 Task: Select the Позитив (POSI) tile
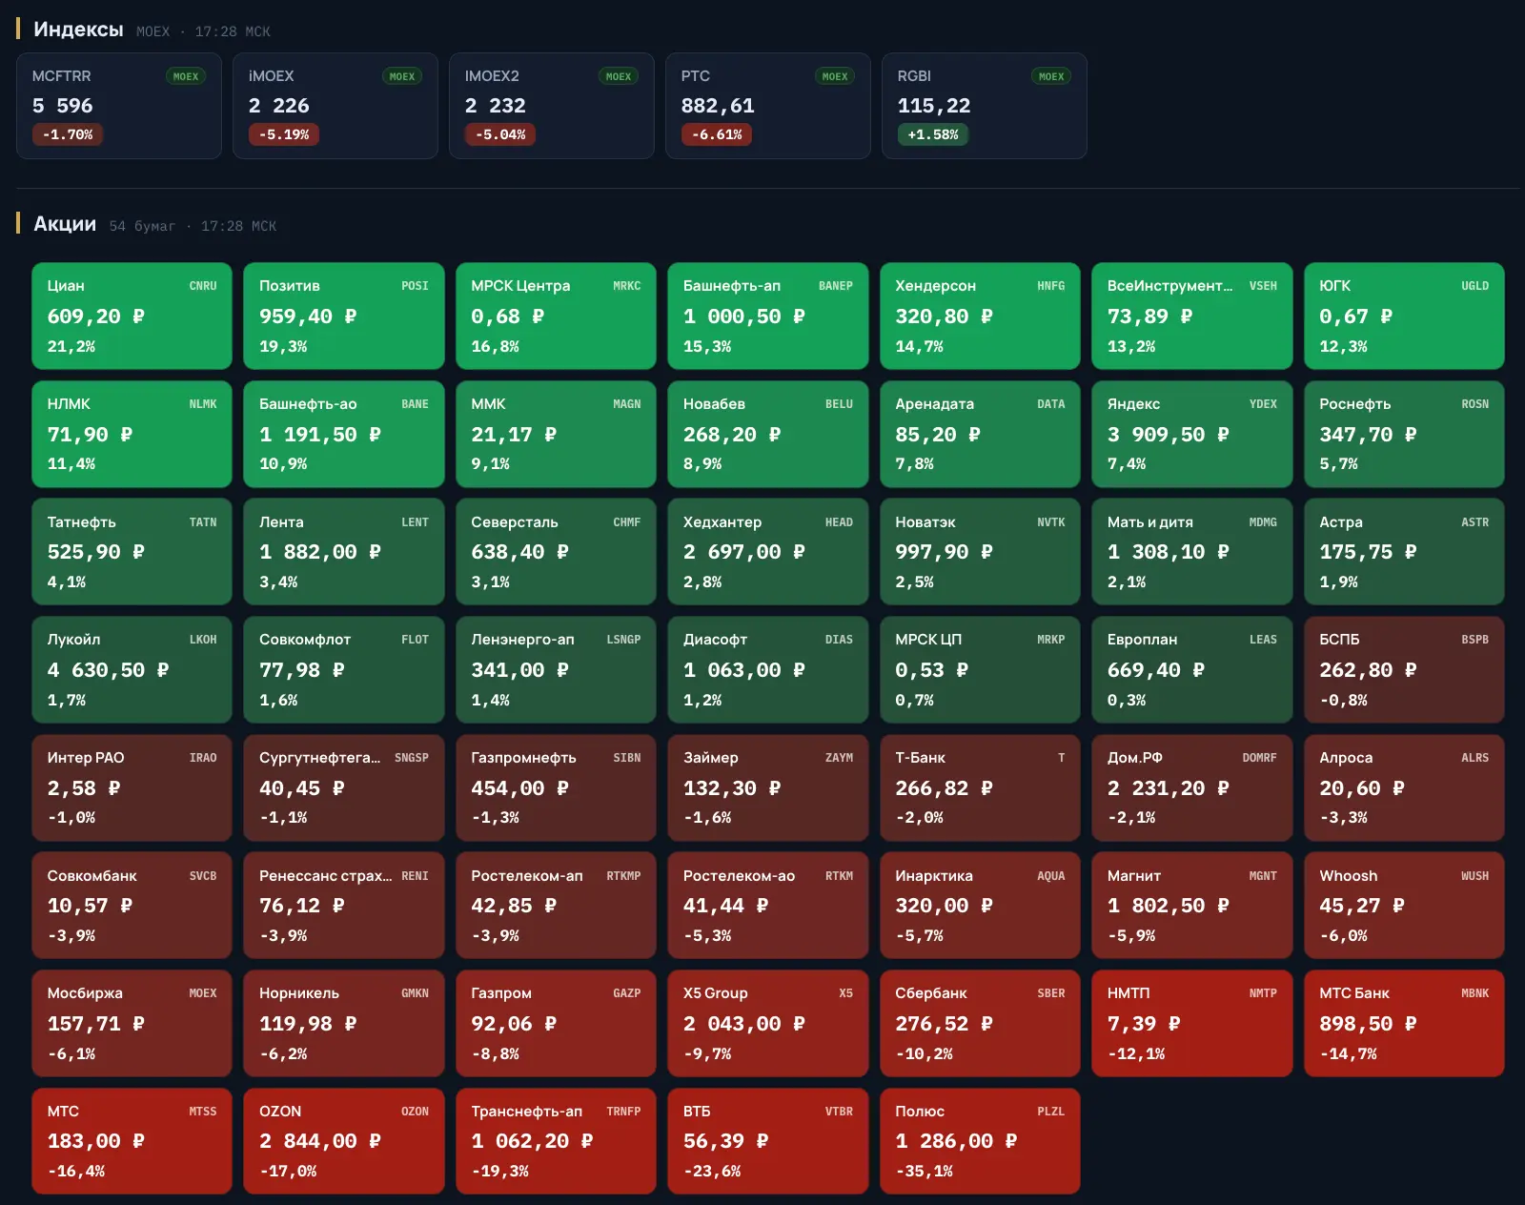344,316
